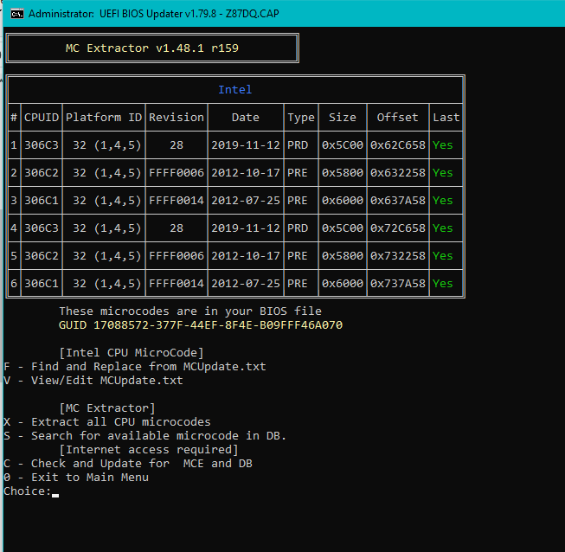Click the window title 'UEFI BIOS Updater v1.79.8 - Z87DQ.CAP'

pos(189,14)
